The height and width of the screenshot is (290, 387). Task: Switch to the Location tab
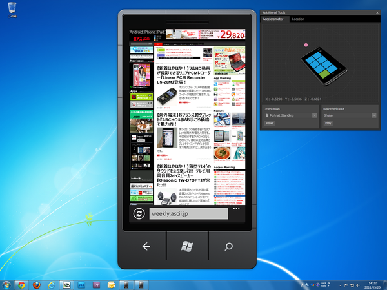pos(298,19)
